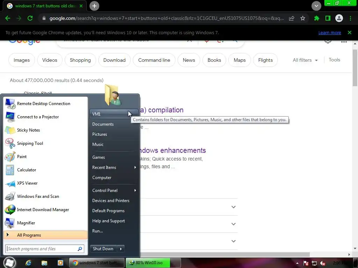This screenshot has width=358, height=268.
Task: Click the share page icon
Action: tap(292, 18)
